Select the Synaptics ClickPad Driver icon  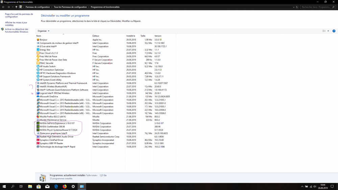point(38,140)
